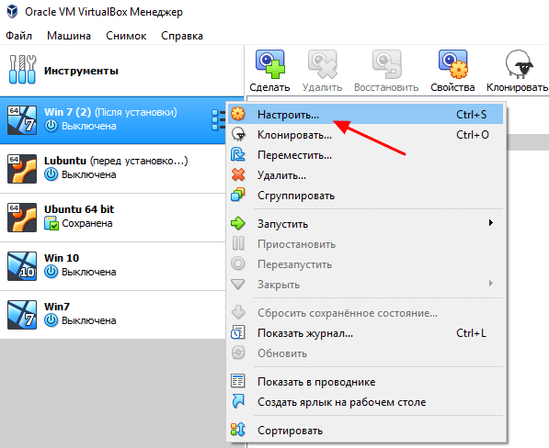Image resolution: width=549 pixels, height=448 pixels.
Task: Click the Win 10 machine icon
Action: (x=22, y=266)
